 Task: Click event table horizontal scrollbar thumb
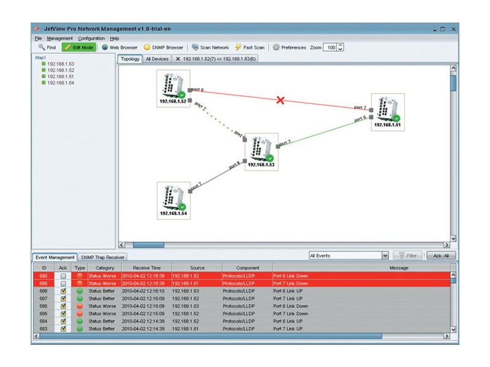211,336
